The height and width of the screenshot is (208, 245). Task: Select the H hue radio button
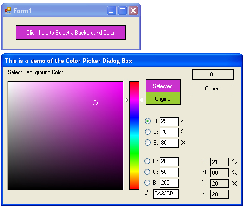tap(147, 121)
